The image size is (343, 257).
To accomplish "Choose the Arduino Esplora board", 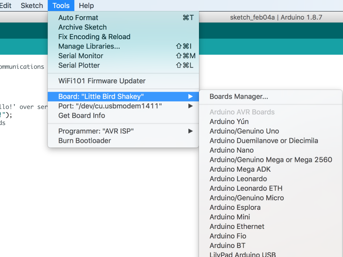I will tap(271, 207).
